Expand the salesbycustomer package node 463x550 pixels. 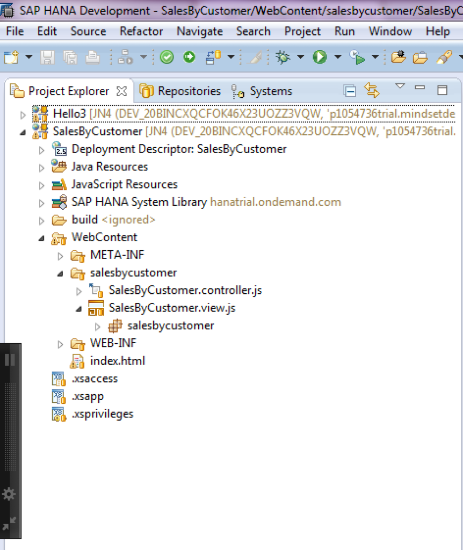pyautogui.click(x=97, y=327)
